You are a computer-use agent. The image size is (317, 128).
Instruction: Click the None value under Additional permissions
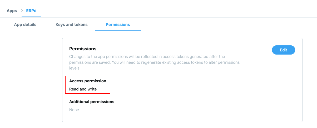pos(74,110)
